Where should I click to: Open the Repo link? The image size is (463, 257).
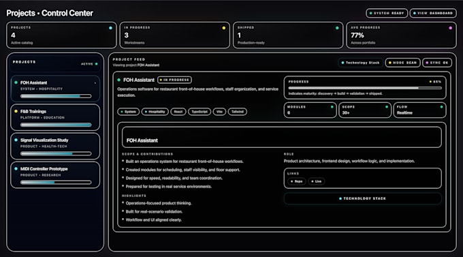296,181
